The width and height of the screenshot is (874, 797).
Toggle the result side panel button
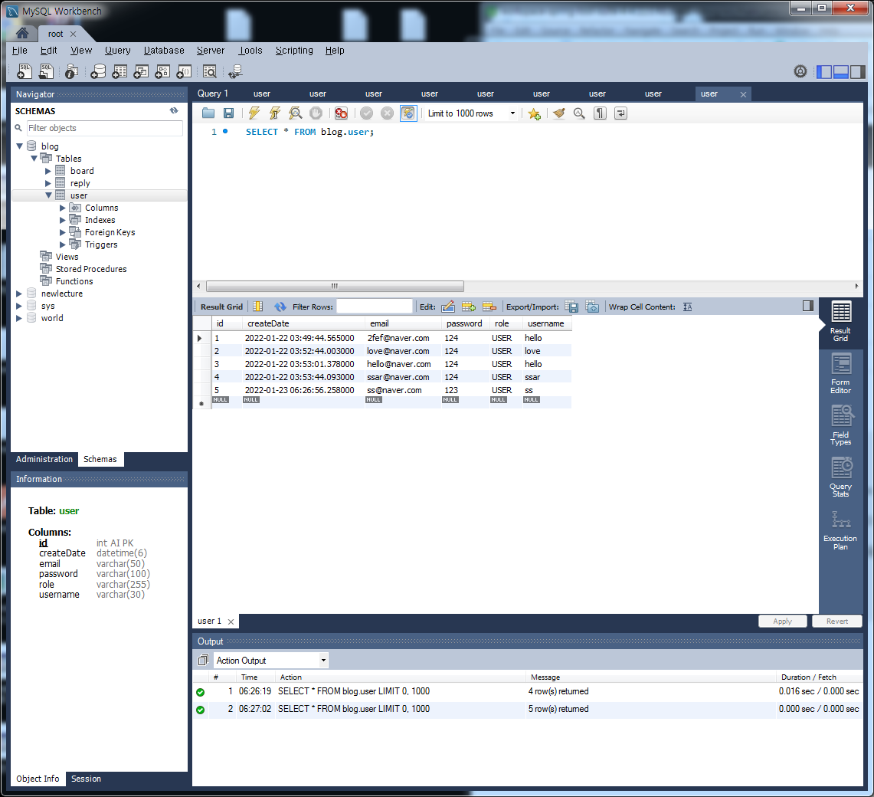coord(807,306)
